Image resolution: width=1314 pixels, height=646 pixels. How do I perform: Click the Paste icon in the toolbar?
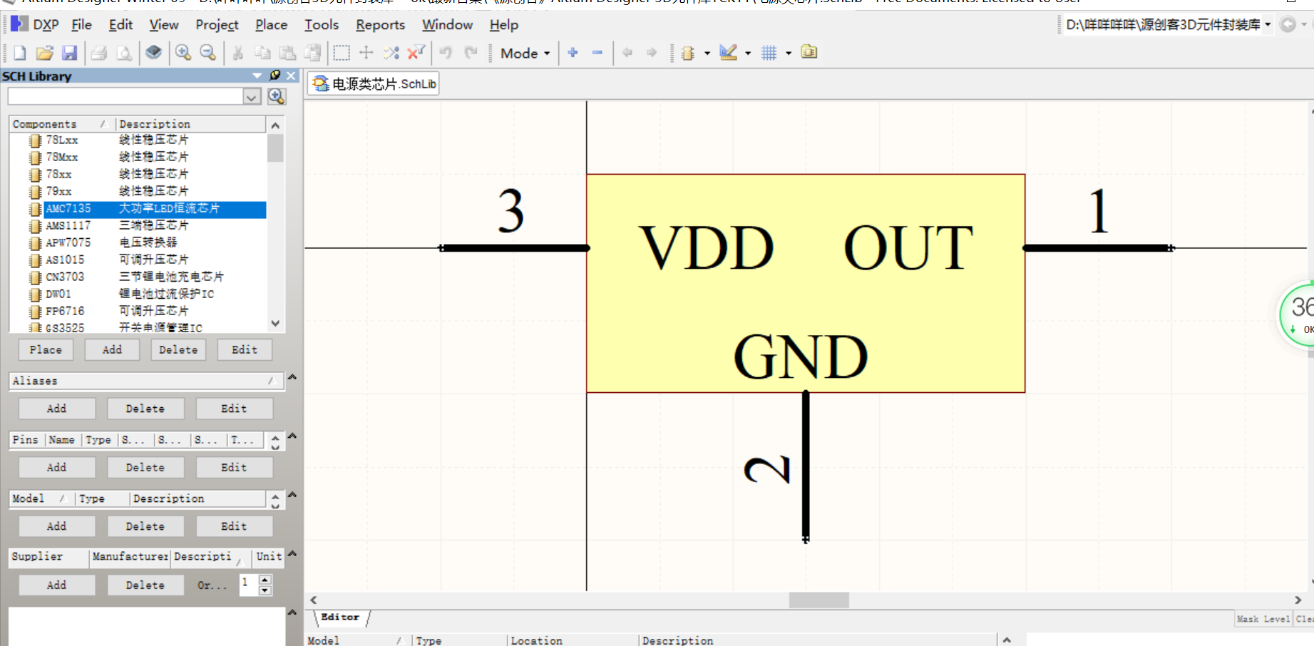[287, 53]
